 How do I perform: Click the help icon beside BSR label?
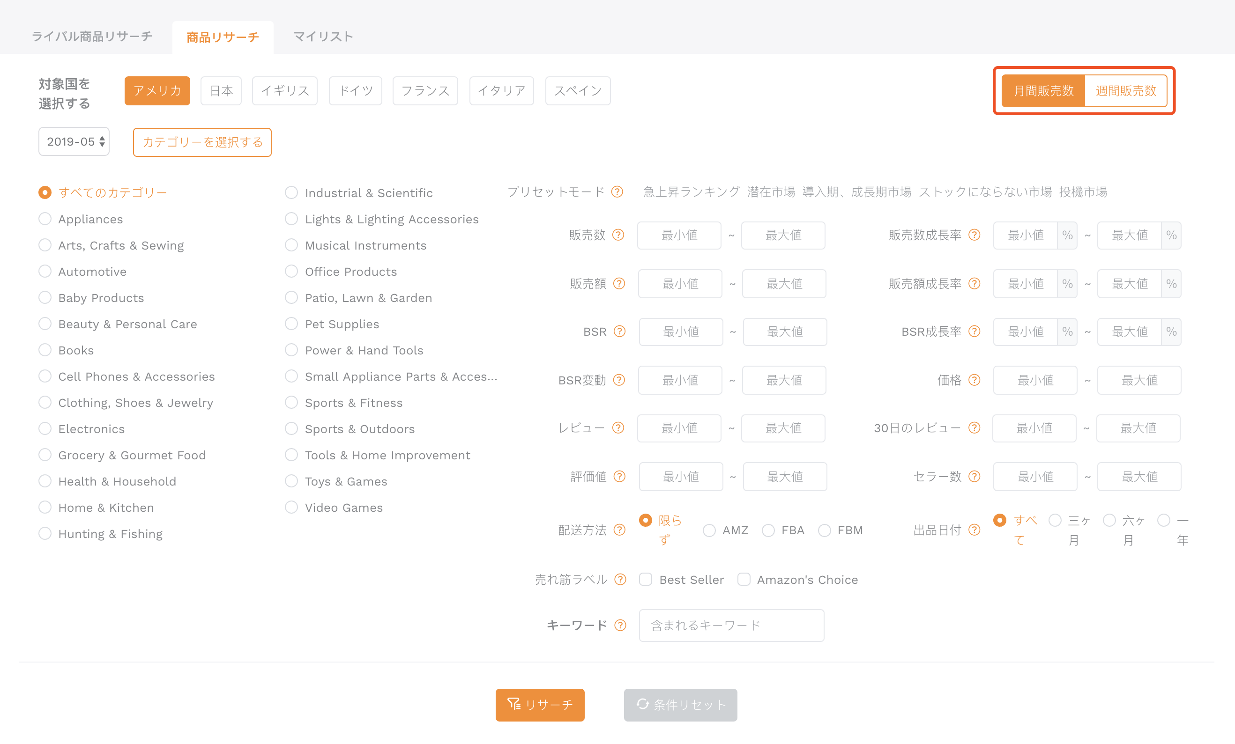620,331
